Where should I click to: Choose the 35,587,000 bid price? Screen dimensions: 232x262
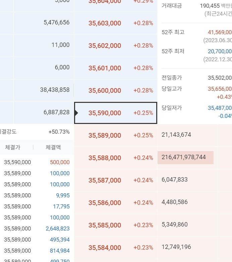tap(105, 181)
